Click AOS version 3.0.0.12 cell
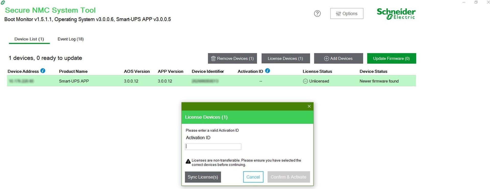The width and height of the screenshot is (490, 189). [131, 81]
